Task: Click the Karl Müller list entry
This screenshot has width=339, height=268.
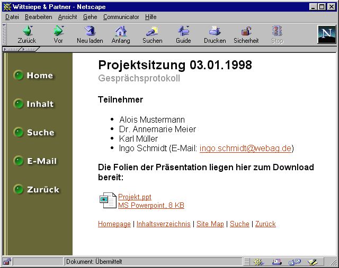Action: click(x=138, y=138)
